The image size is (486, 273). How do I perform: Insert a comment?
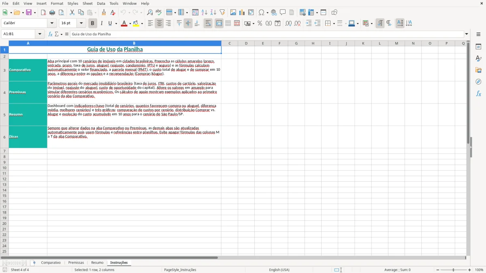283,13
